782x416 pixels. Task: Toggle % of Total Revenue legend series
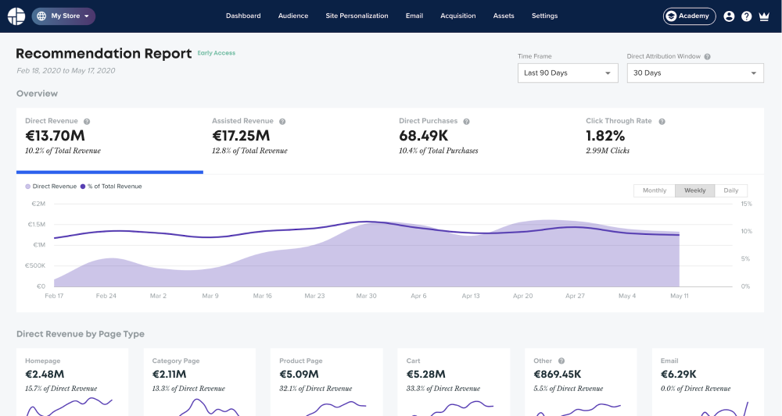[111, 187]
